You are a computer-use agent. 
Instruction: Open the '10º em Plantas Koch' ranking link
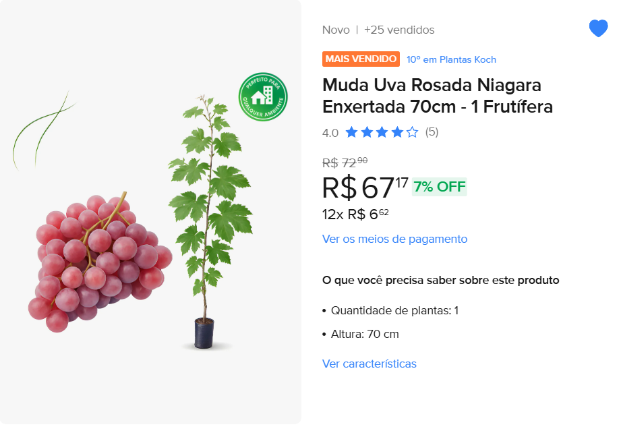pos(451,59)
